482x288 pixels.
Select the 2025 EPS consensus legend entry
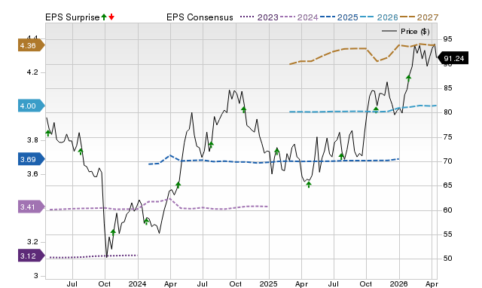[x=339, y=17]
